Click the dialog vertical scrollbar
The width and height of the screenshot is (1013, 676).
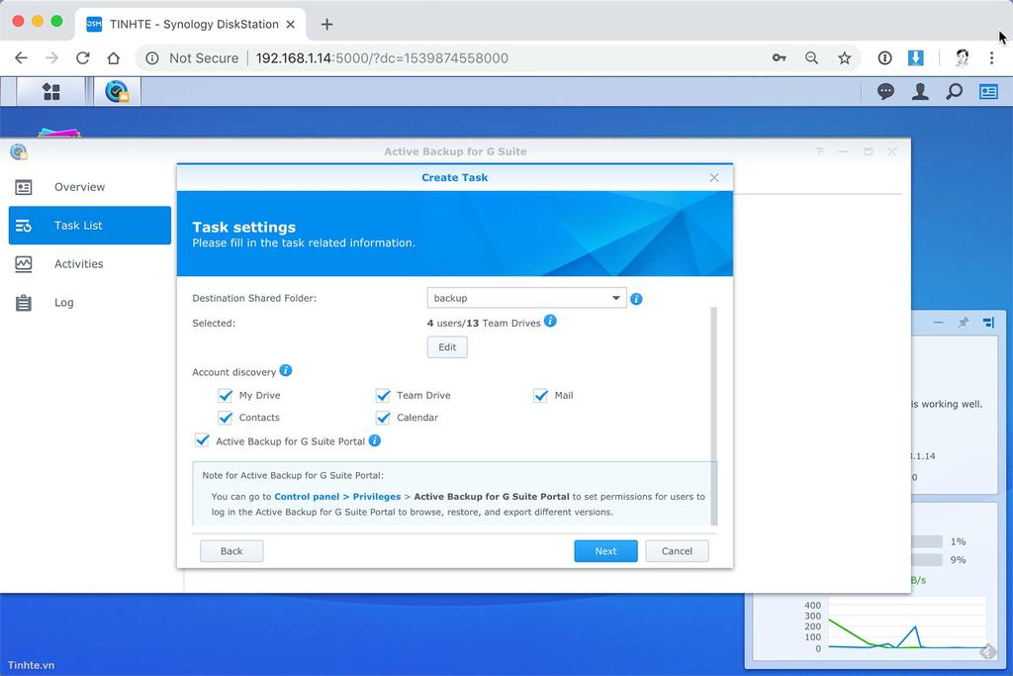pyautogui.click(x=714, y=417)
